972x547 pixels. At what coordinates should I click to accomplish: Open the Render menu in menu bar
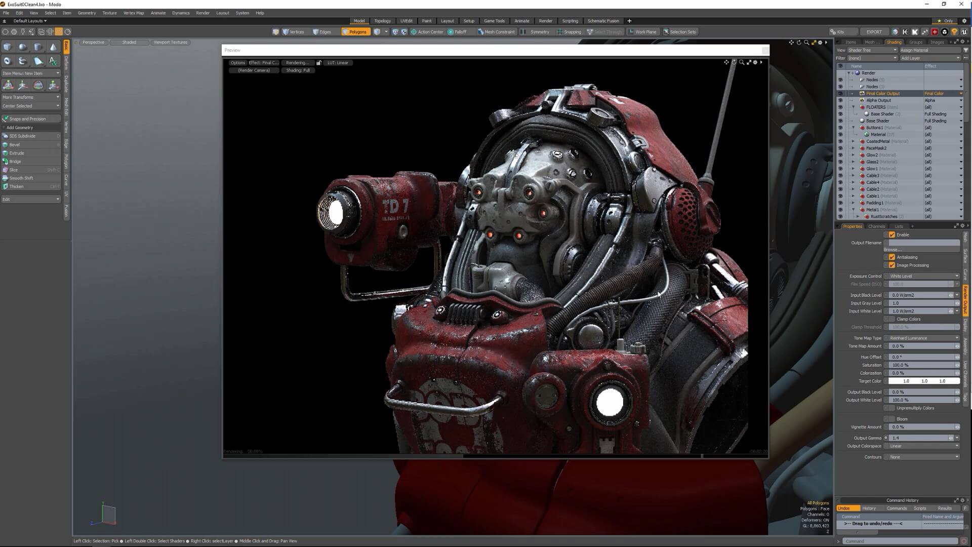point(202,13)
